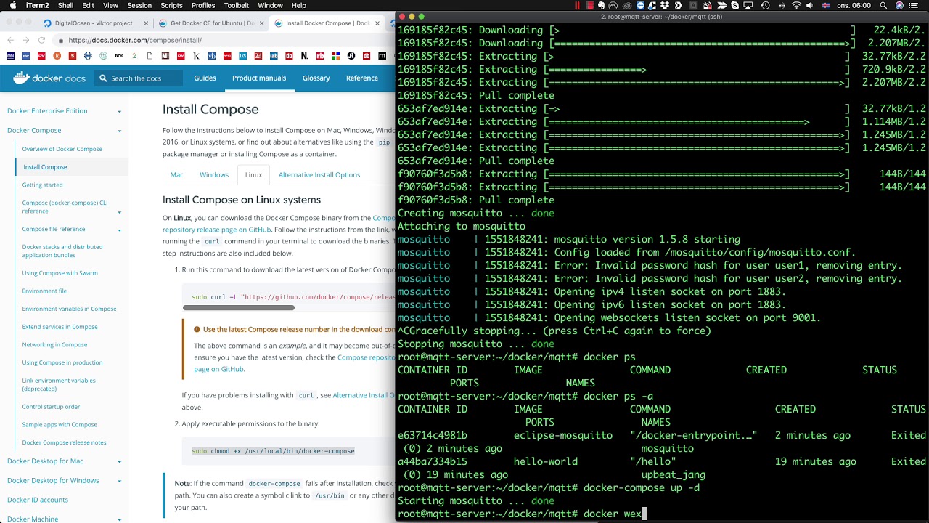The height and width of the screenshot is (523, 929).
Task: Open the DN bookmark icon
Action: [x=242, y=56]
